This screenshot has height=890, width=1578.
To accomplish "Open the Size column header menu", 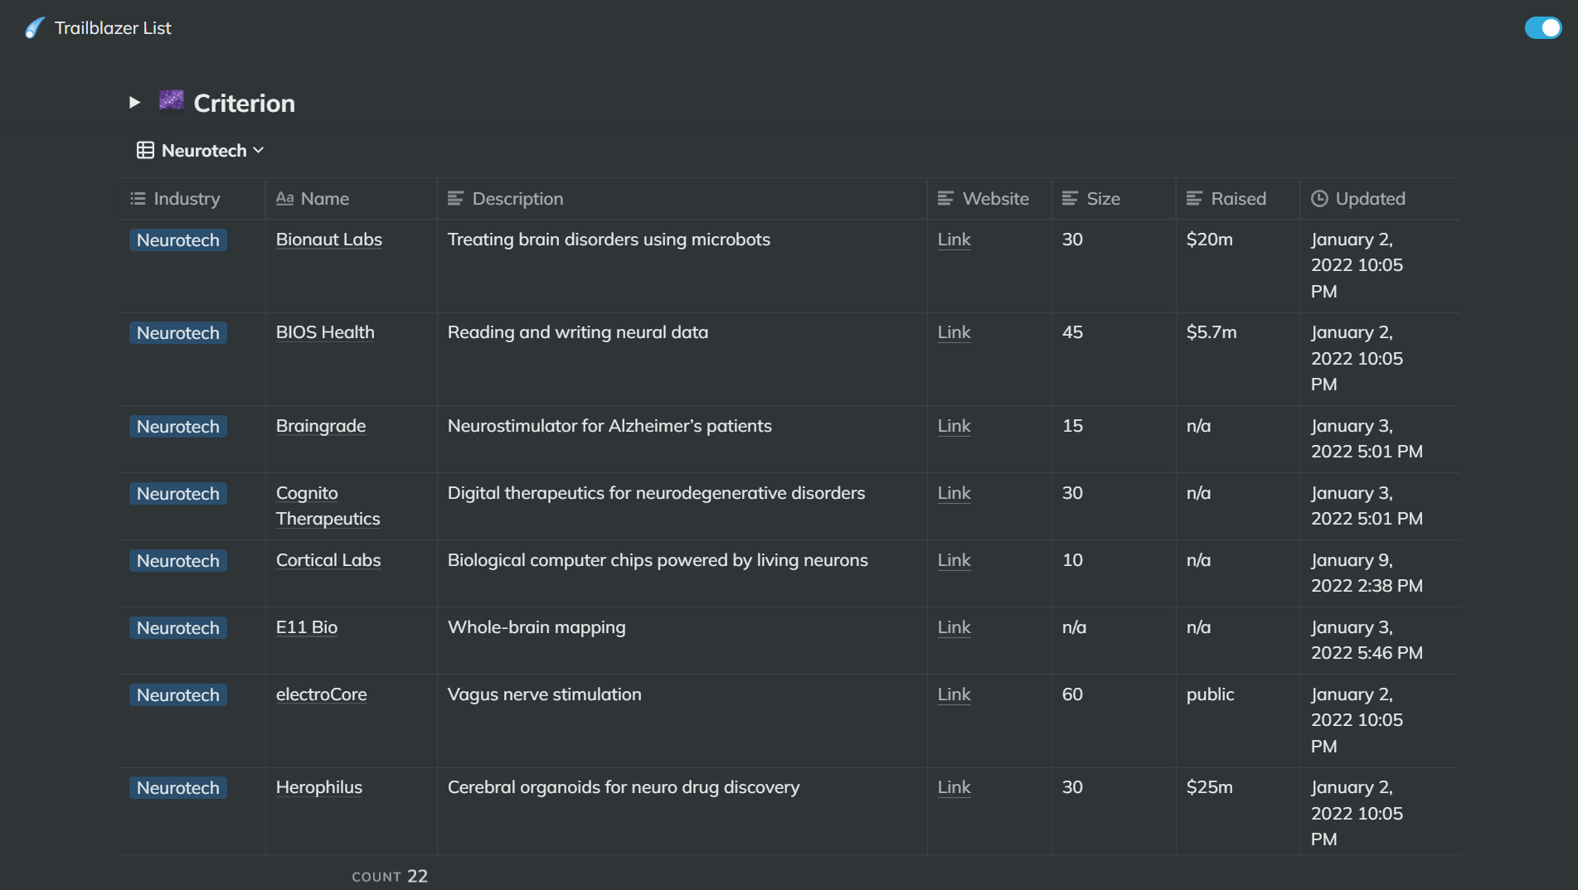I will click(1103, 199).
